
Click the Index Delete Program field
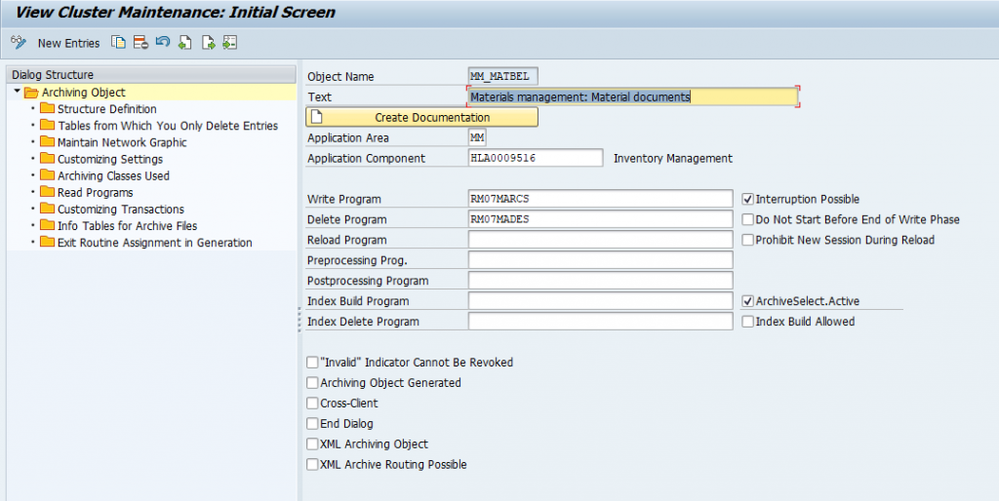tap(600, 321)
